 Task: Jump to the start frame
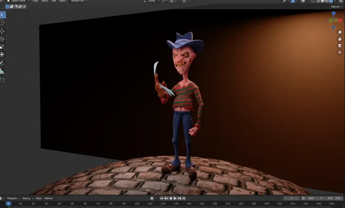click(162, 198)
